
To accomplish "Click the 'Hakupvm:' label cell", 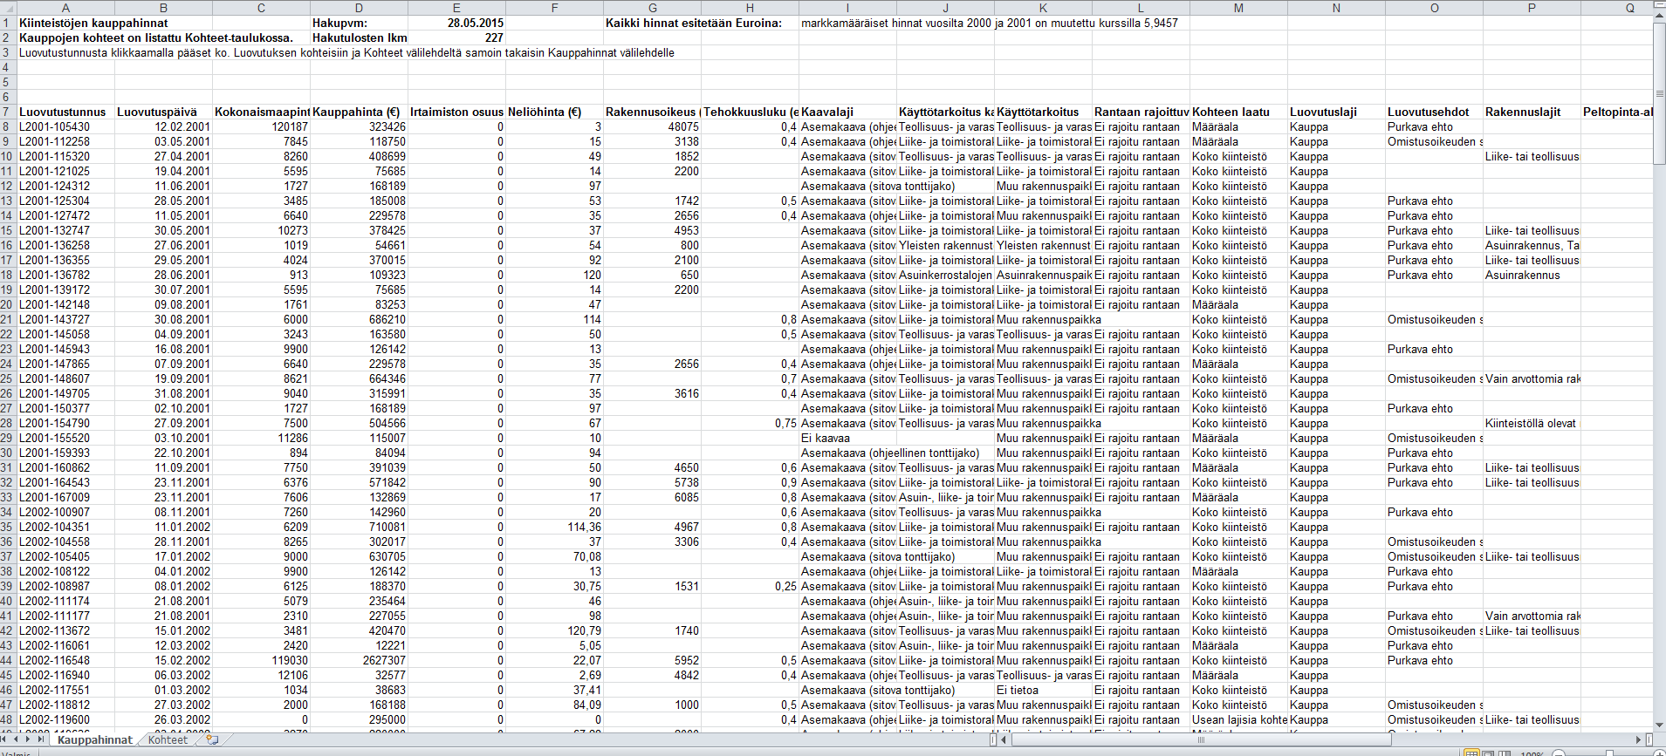I will pyautogui.click(x=359, y=23).
